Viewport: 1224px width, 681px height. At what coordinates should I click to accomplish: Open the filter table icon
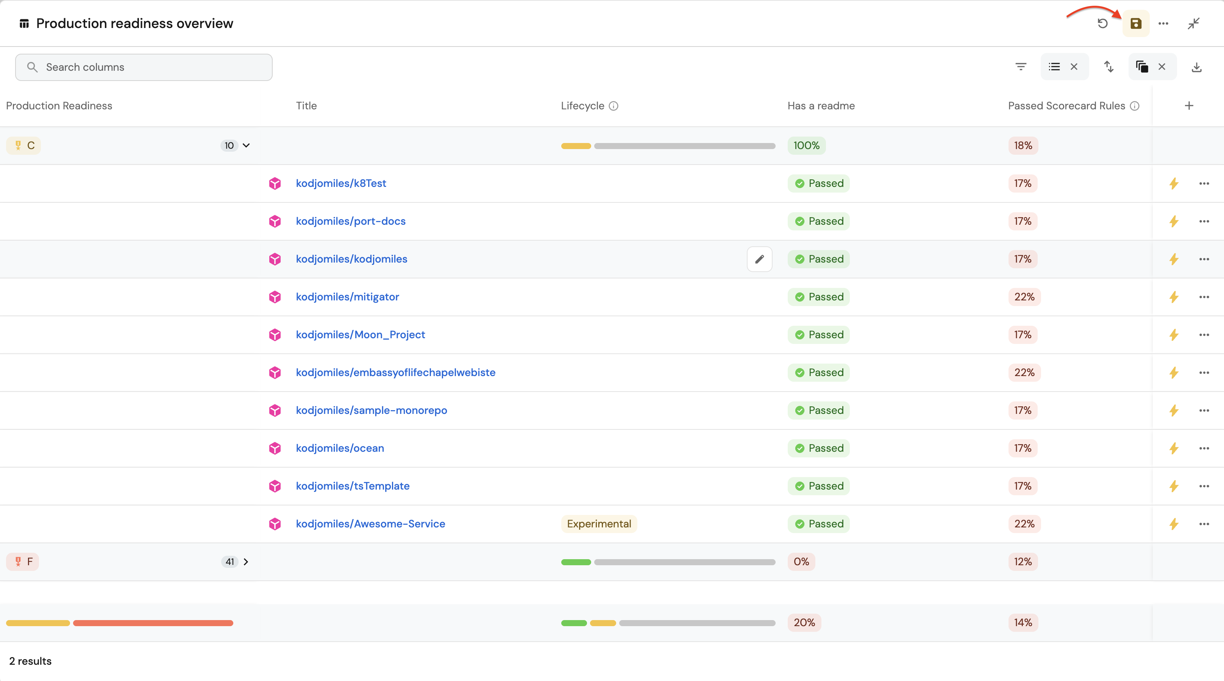[x=1021, y=67]
